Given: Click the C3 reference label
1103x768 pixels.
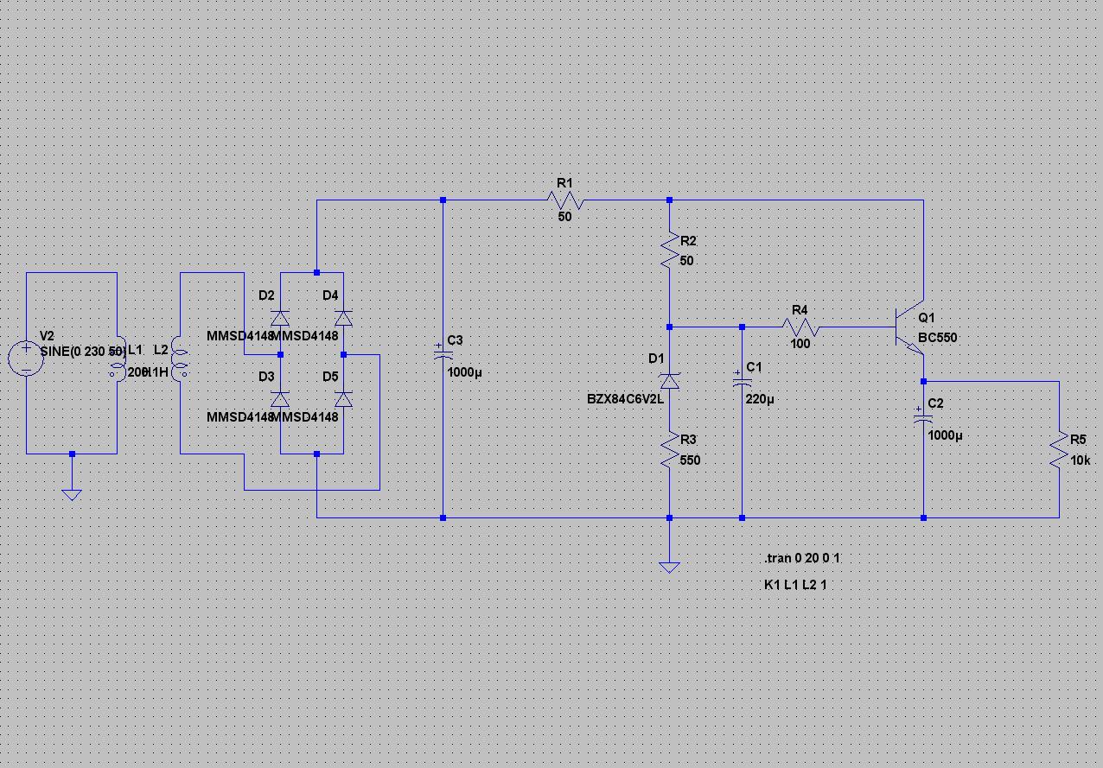Looking at the screenshot, I should [x=456, y=340].
